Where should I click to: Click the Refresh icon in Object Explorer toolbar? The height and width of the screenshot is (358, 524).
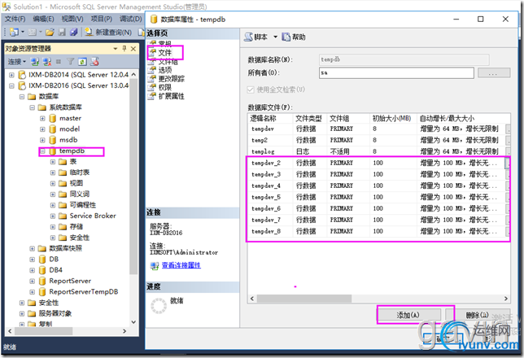coord(82,62)
